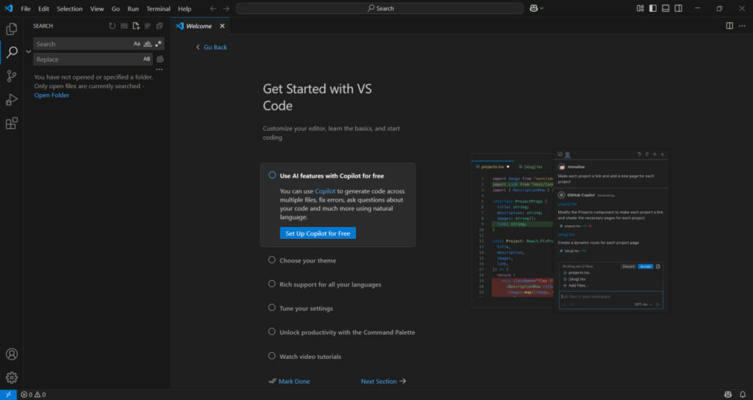Open the Terminal menu
Image resolution: width=753 pixels, height=400 pixels.
159,9
